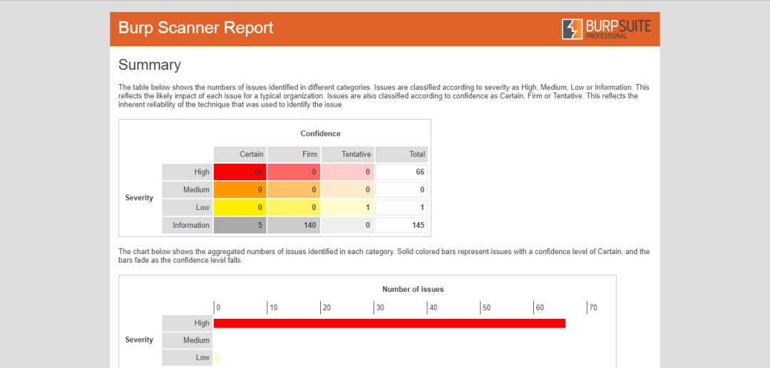Click the 0 axis label on the chart
The width and height of the screenshot is (770, 368).
pyautogui.click(x=219, y=307)
